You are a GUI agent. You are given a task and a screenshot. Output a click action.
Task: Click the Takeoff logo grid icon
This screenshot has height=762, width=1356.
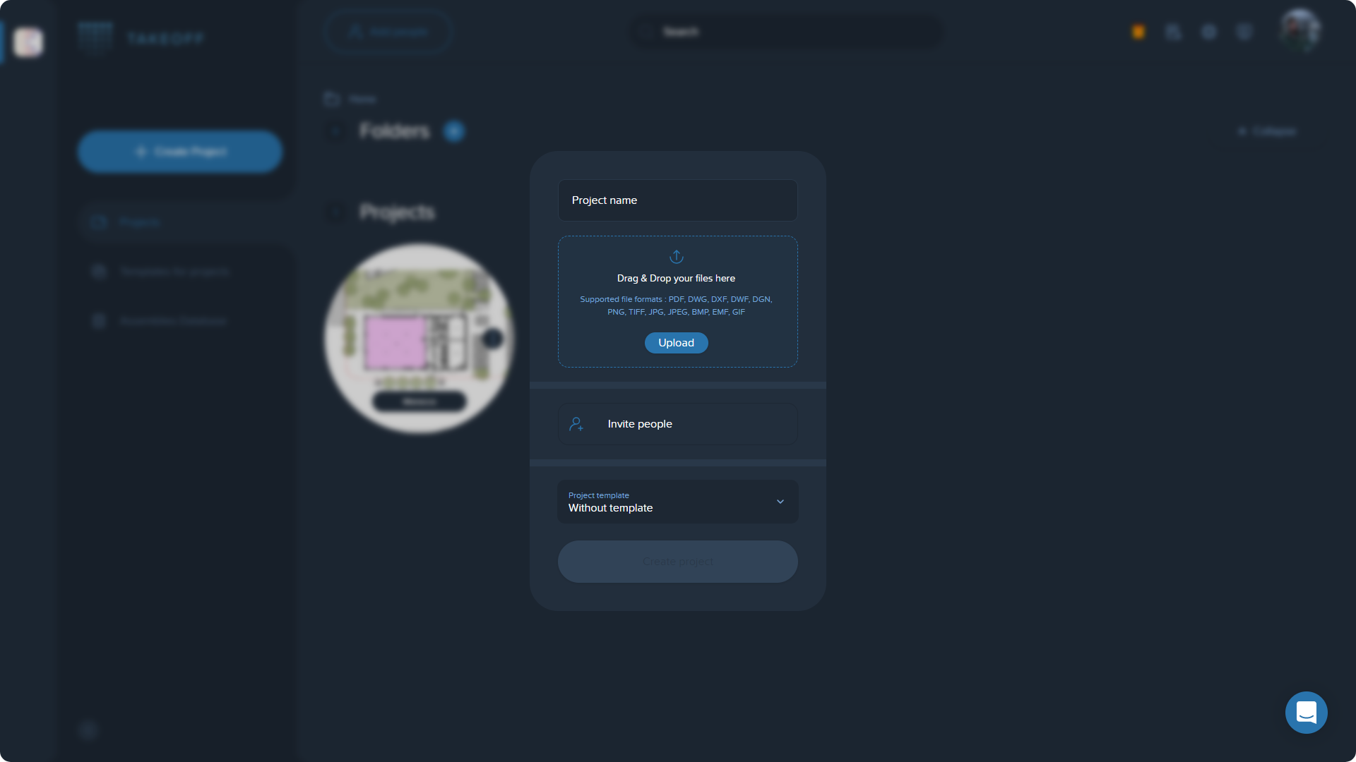(95, 38)
